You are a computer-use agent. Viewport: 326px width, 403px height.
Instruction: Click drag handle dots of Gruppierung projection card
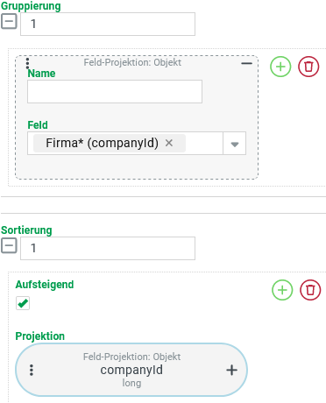pos(27,63)
